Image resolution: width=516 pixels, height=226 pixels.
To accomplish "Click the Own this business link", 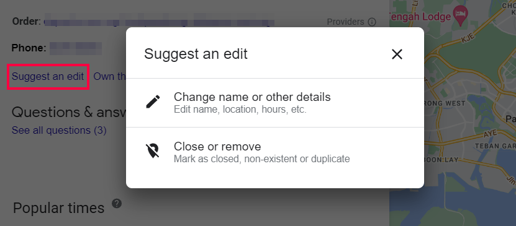I will (110, 76).
